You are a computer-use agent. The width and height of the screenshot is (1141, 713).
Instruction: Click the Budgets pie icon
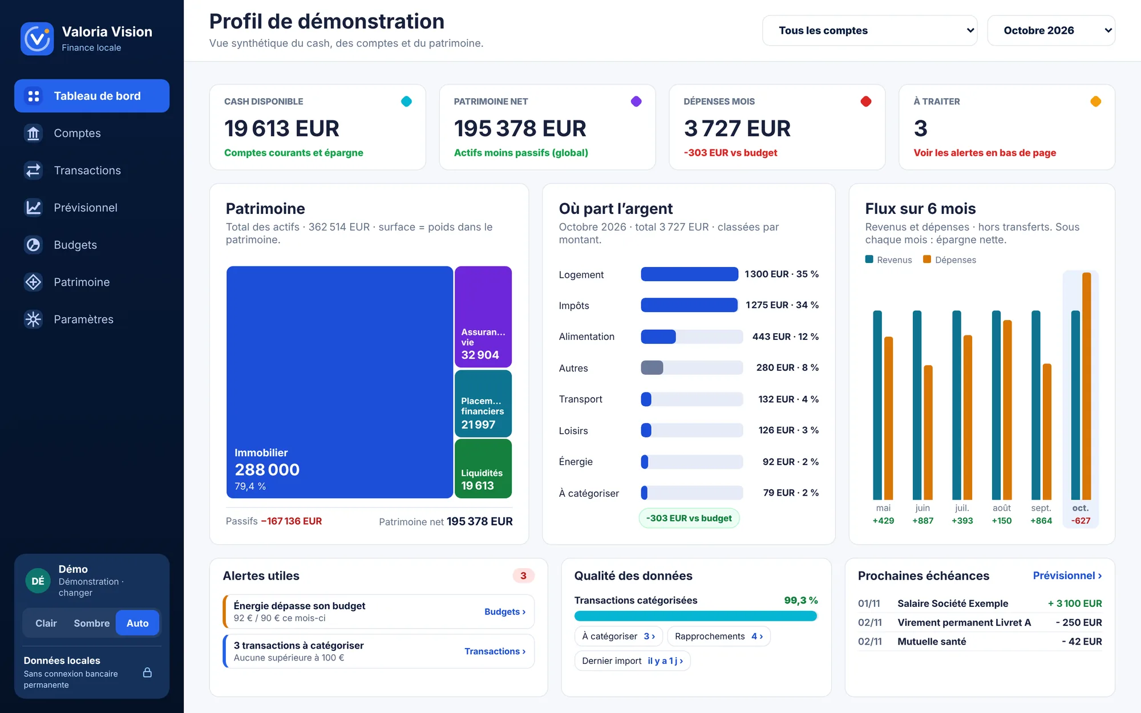34,245
